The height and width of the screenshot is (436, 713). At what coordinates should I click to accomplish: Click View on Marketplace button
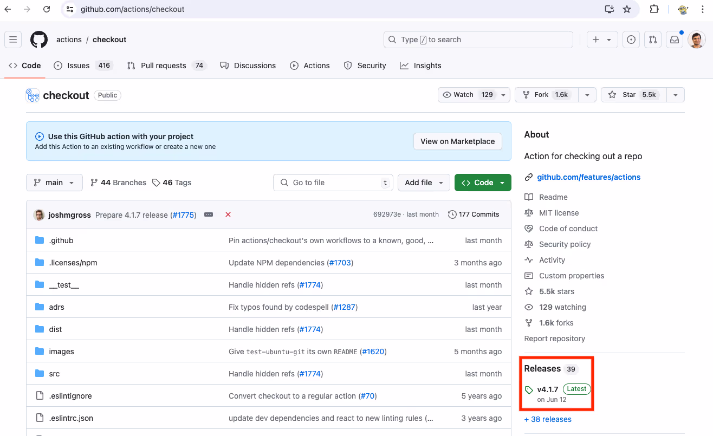458,141
